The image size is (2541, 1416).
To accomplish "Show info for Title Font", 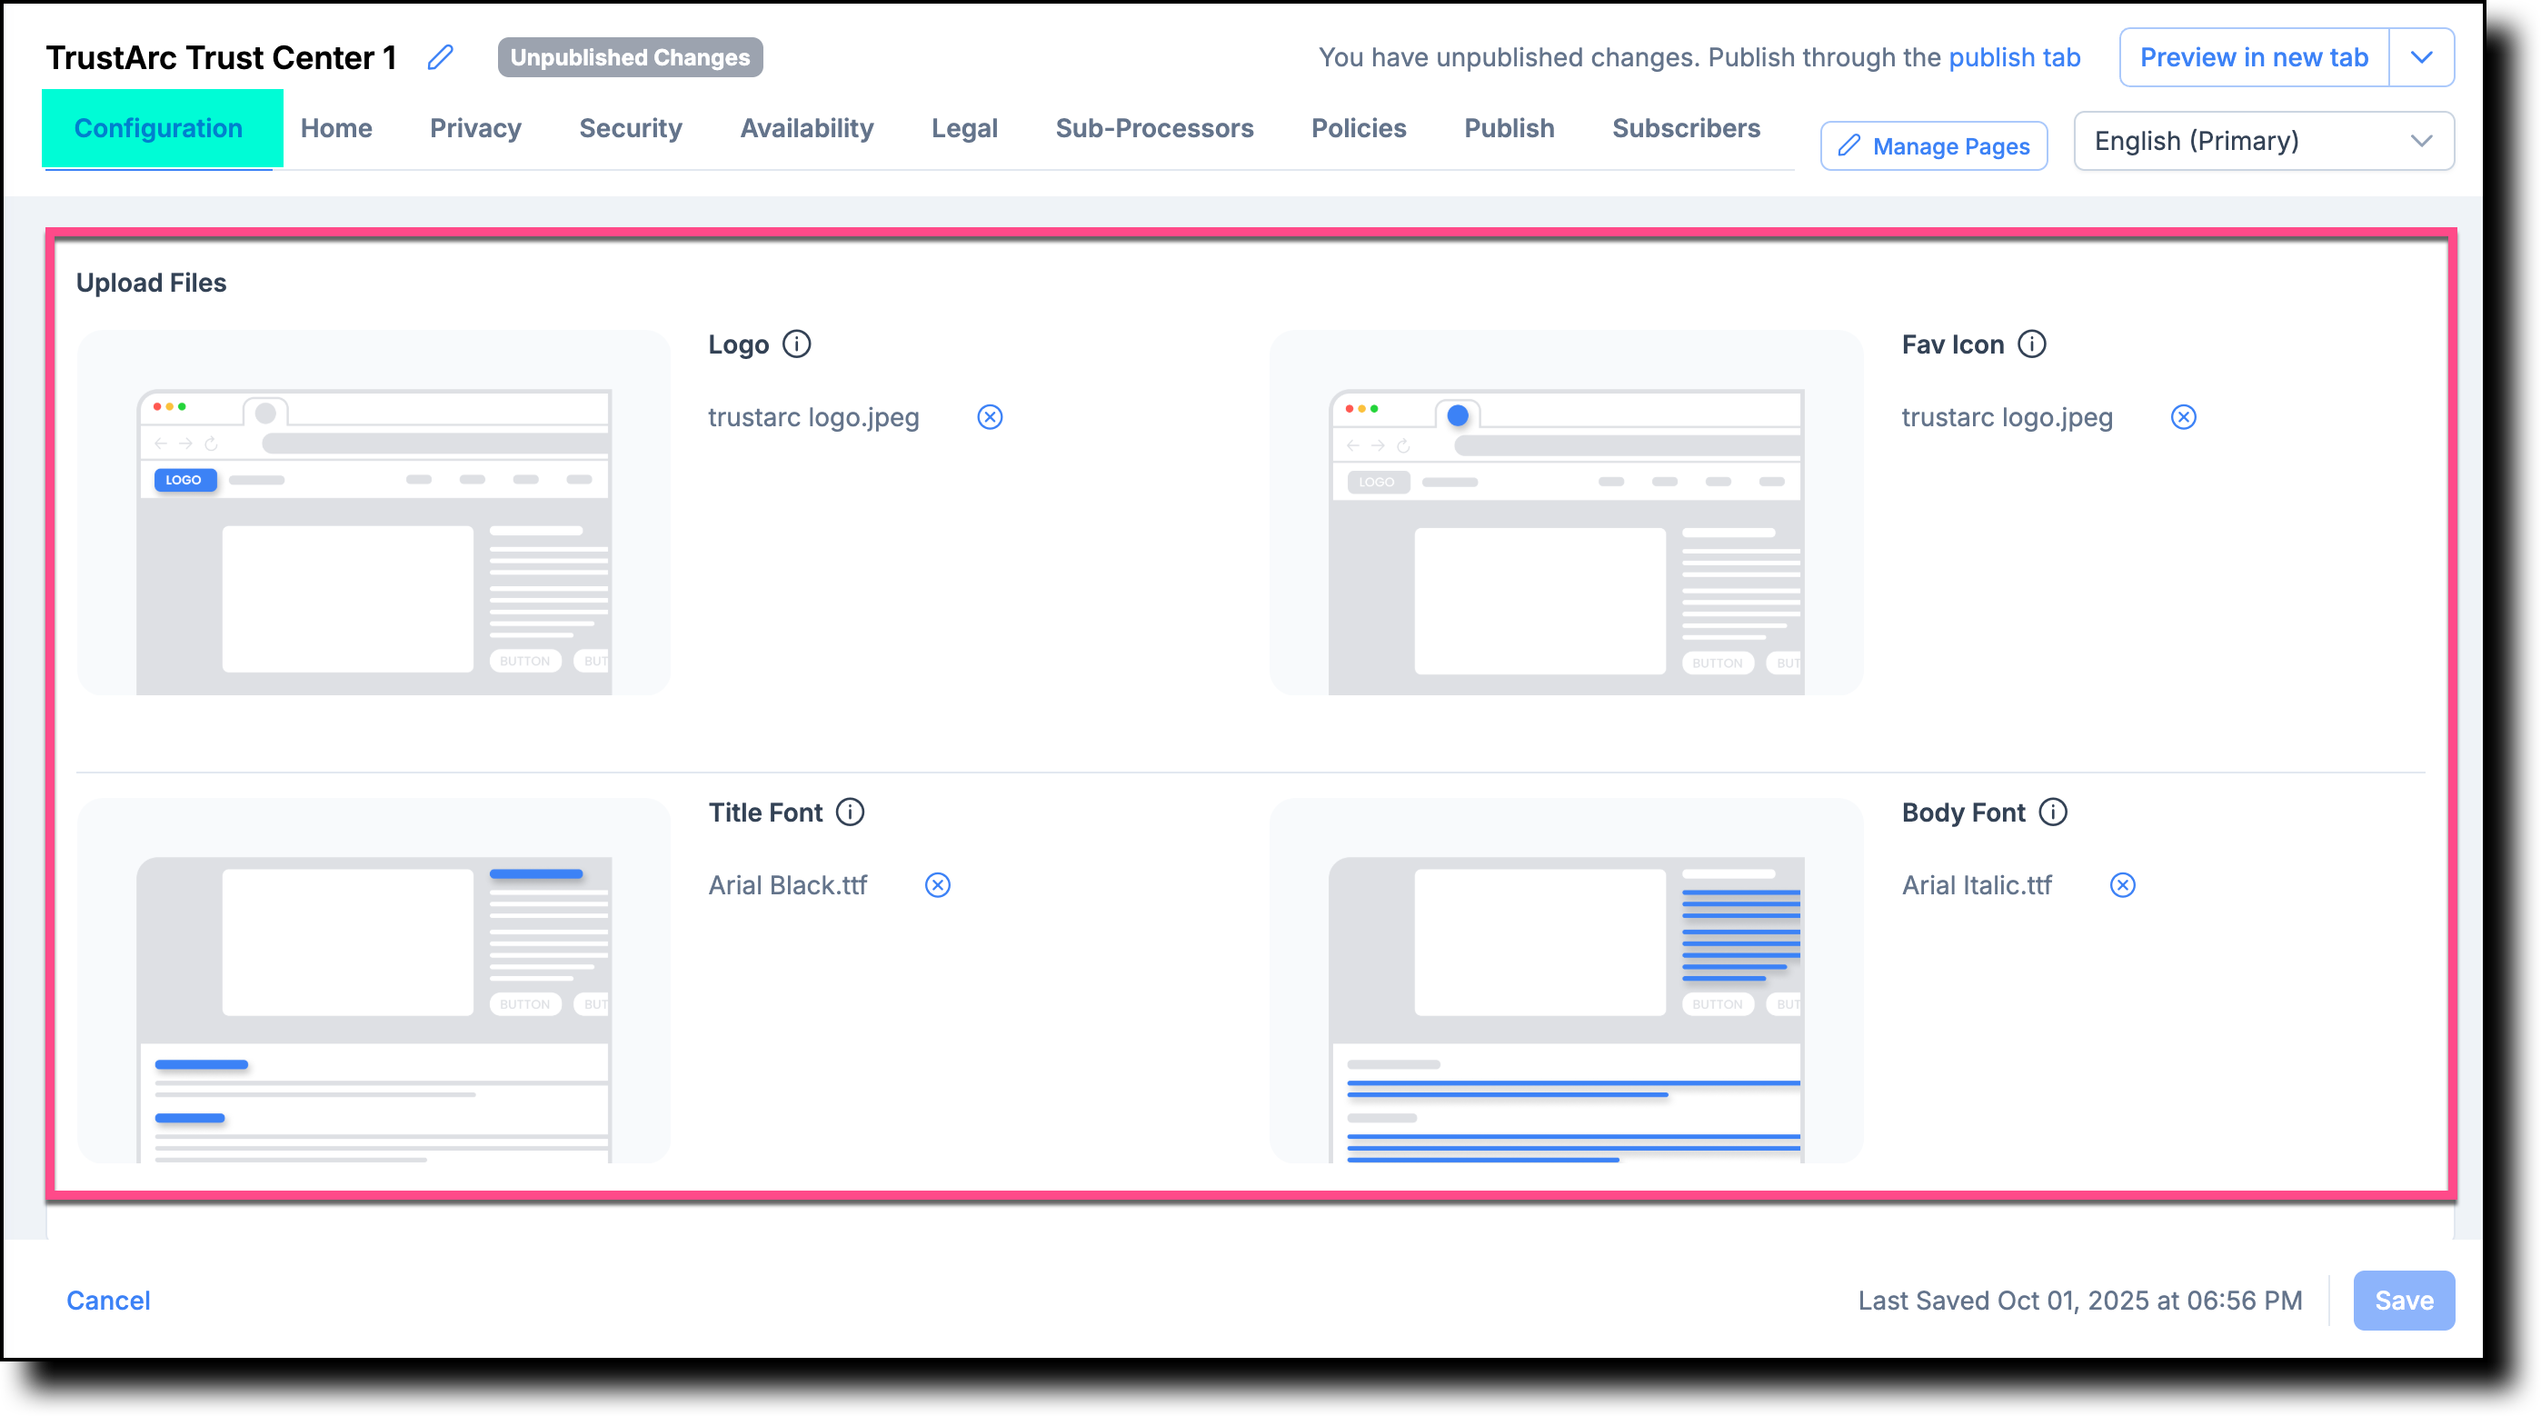I will click(x=850, y=813).
